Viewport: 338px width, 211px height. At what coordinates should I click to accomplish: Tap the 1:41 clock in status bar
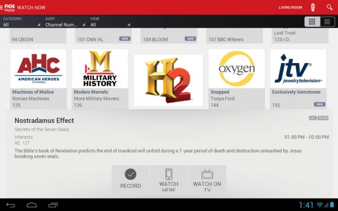click(x=306, y=205)
